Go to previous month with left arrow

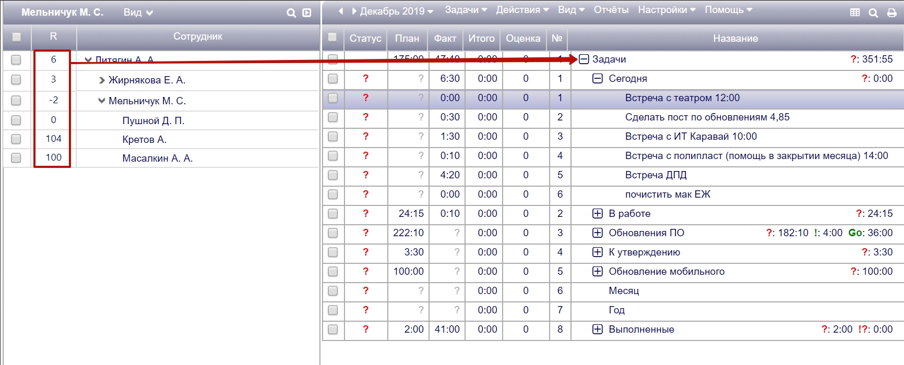pos(341,11)
